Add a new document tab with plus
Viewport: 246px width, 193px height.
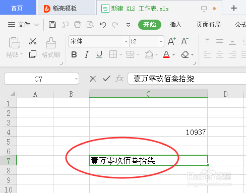[234, 8]
